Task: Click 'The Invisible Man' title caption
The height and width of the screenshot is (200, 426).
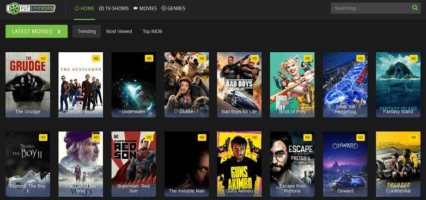Action: pos(187,191)
